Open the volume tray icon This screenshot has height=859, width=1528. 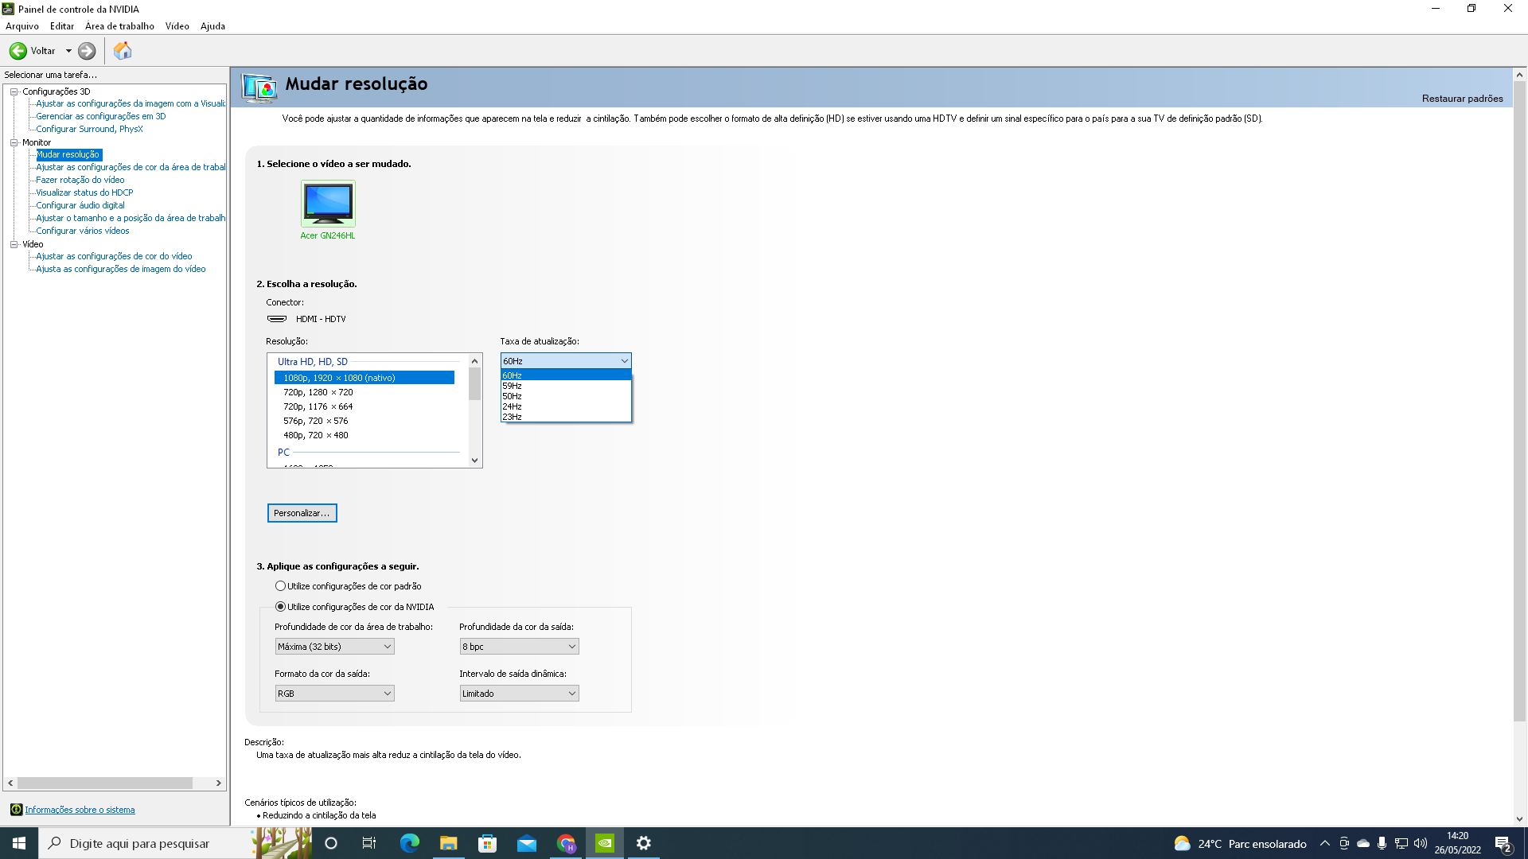1421,843
